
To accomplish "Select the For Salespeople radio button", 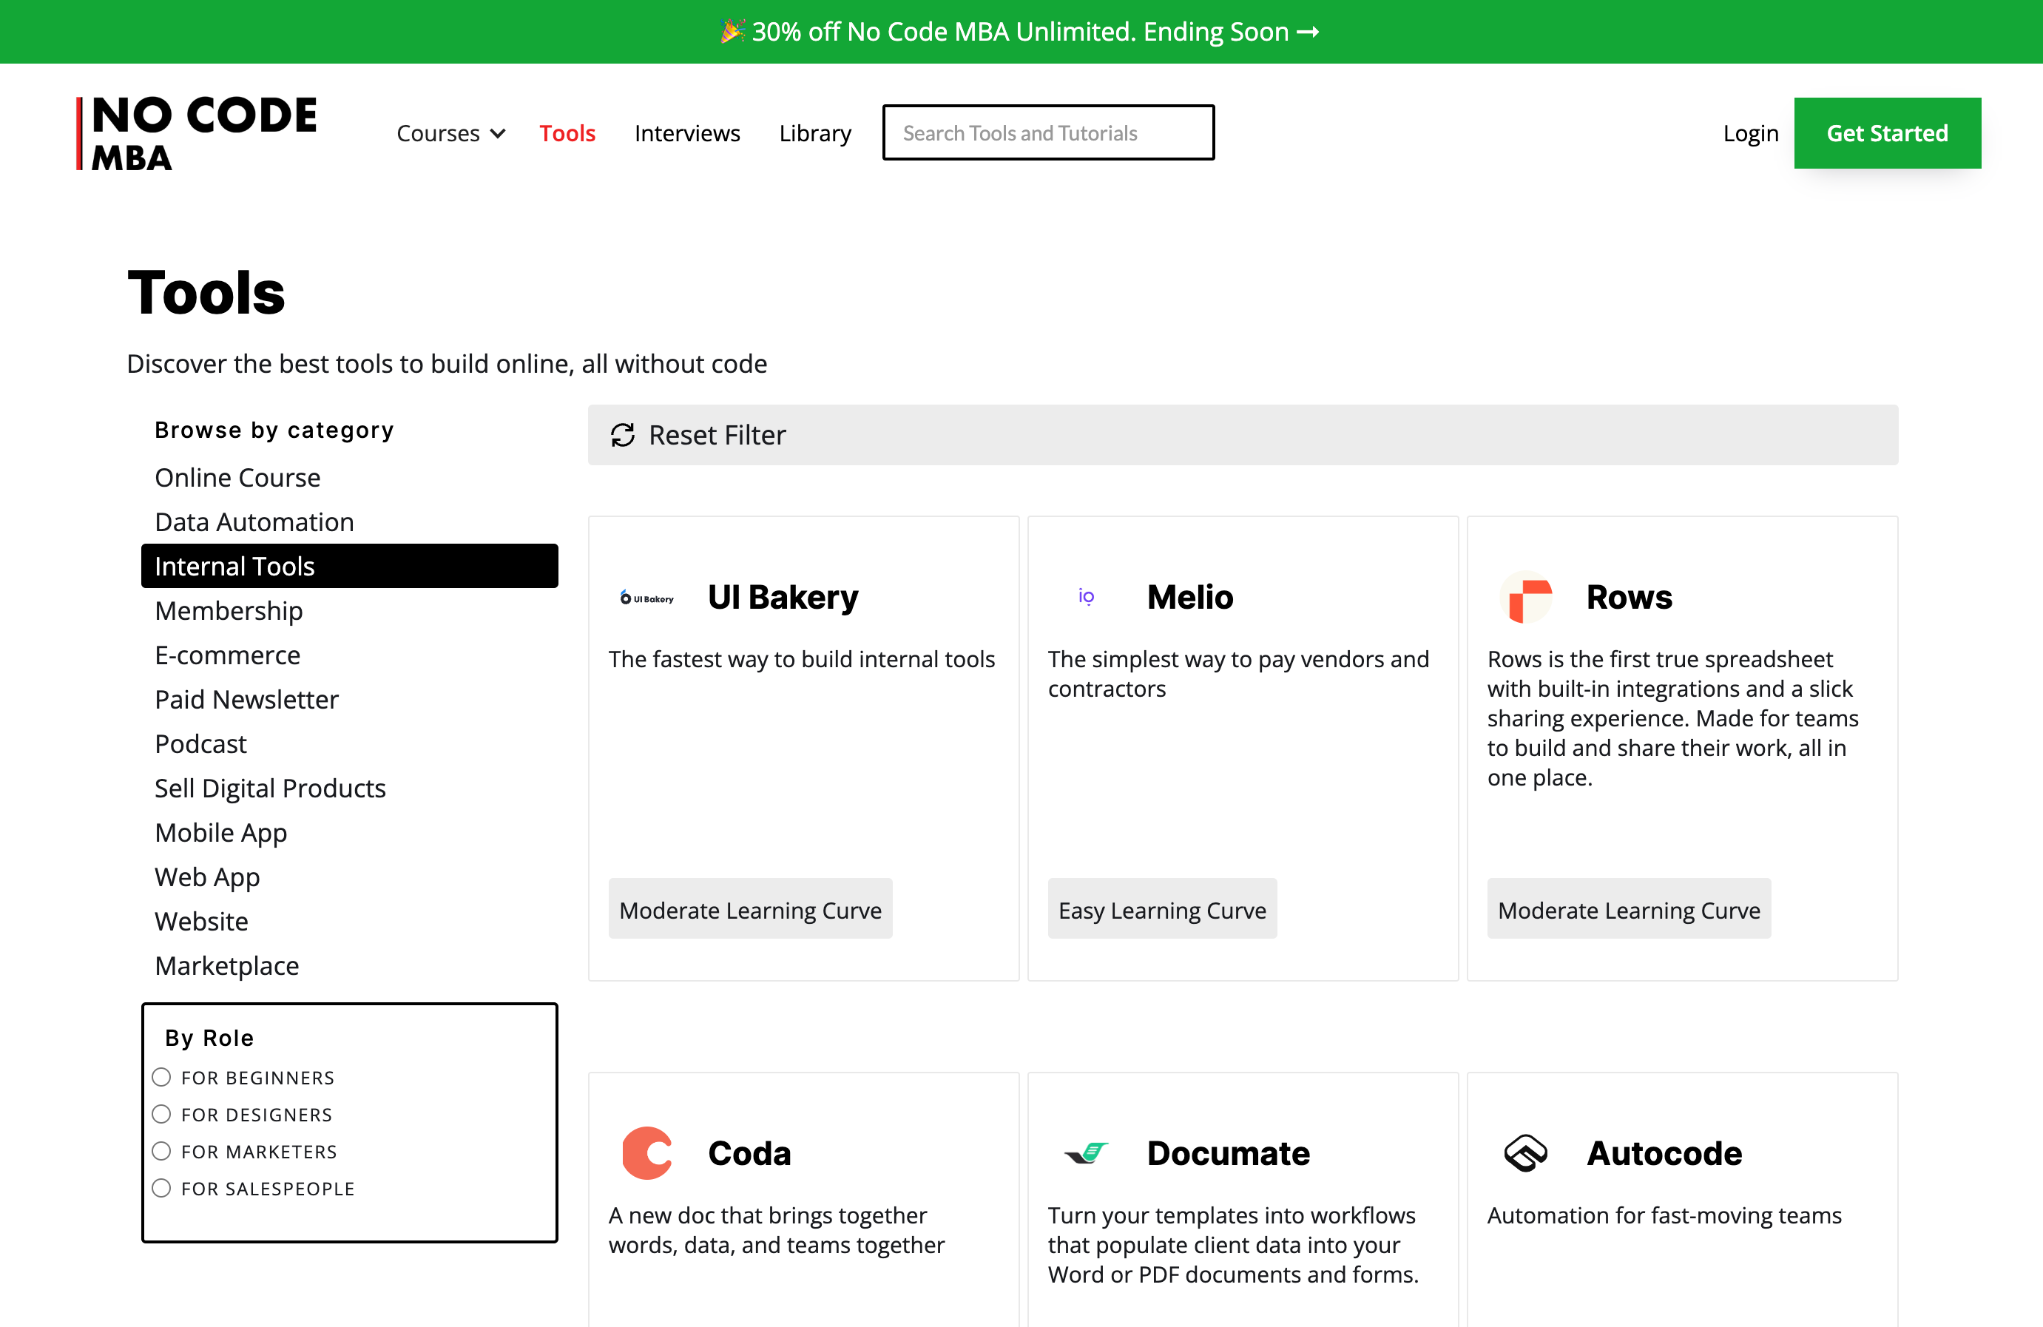I will pos(161,1188).
